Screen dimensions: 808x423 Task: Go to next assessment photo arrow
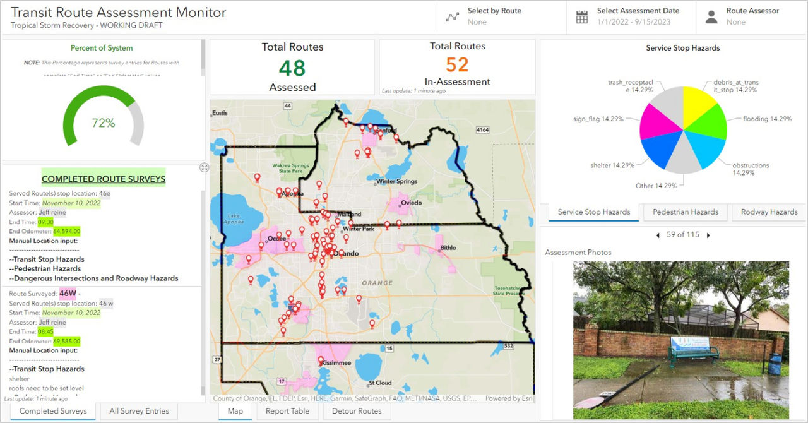pyautogui.click(x=708, y=235)
